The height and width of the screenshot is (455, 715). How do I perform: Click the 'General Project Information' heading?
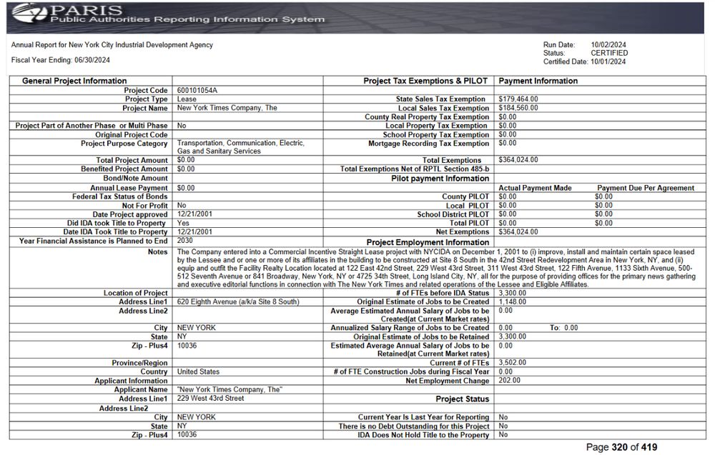[x=74, y=81]
